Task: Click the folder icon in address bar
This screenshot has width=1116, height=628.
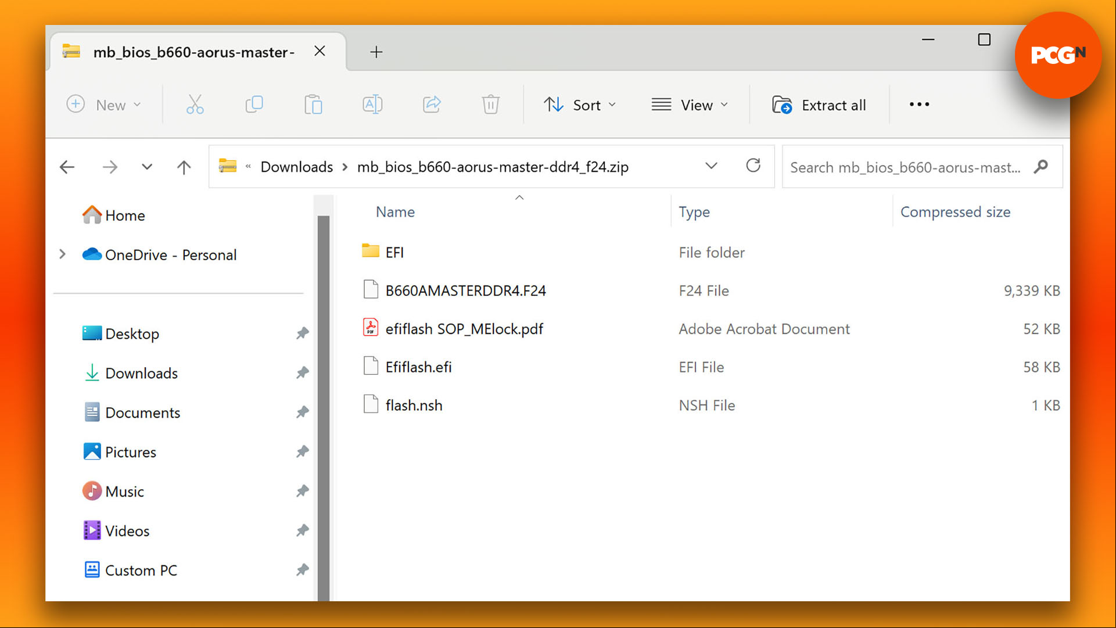Action: click(x=227, y=166)
